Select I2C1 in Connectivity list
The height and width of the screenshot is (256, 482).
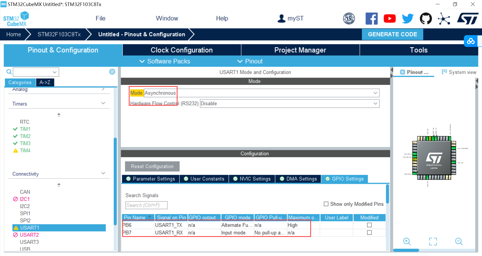pyautogui.click(x=25, y=199)
